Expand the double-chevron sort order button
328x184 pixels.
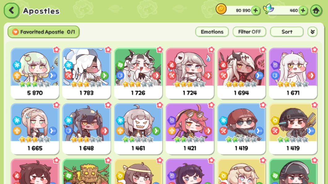(x=313, y=32)
